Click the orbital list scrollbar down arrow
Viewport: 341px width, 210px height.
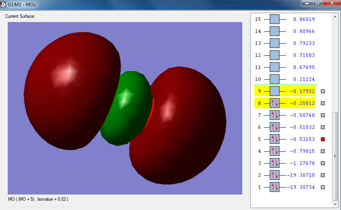click(335, 204)
